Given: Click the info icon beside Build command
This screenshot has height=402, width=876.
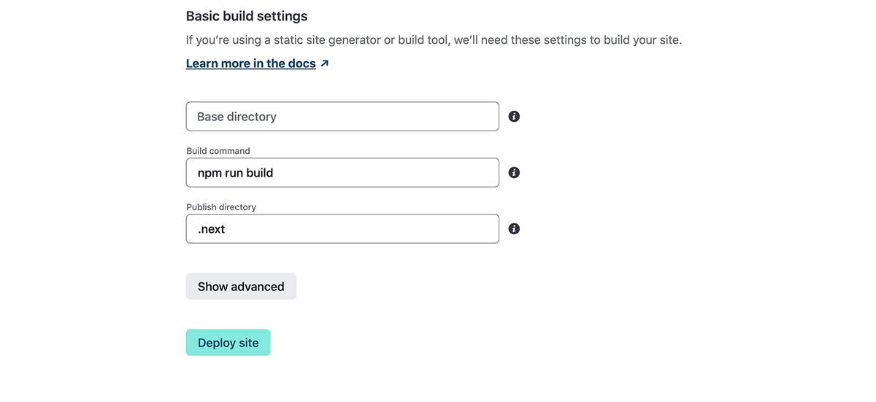Looking at the screenshot, I should point(514,173).
